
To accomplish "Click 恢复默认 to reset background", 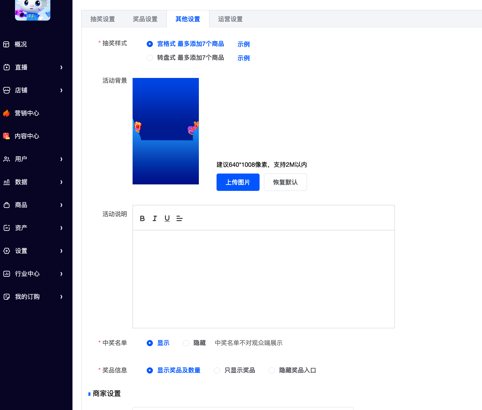I will pos(285,182).
